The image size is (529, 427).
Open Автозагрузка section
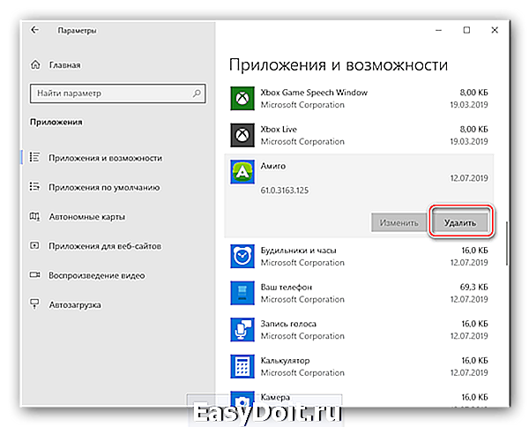[x=75, y=304]
